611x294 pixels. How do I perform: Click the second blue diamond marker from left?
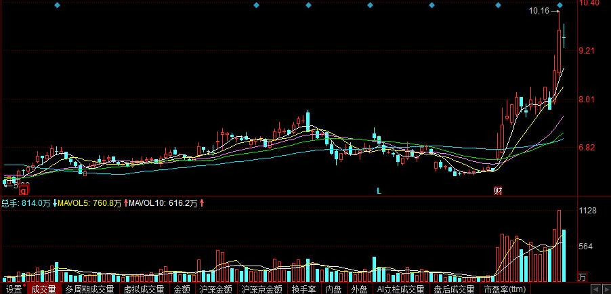click(x=257, y=5)
